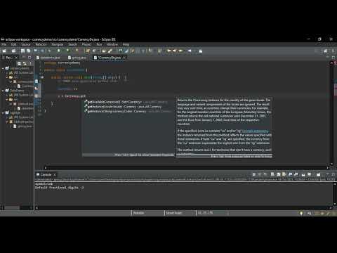Viewport: 337px width, 253px height.
Task: Collapse the currencydemo project node
Action: 3,68
